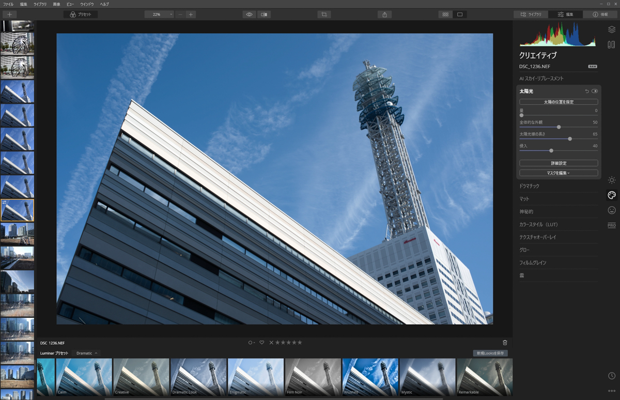Screen dimensions: 620x400
Task: Open the color label circle dropdown
Action: point(251,343)
